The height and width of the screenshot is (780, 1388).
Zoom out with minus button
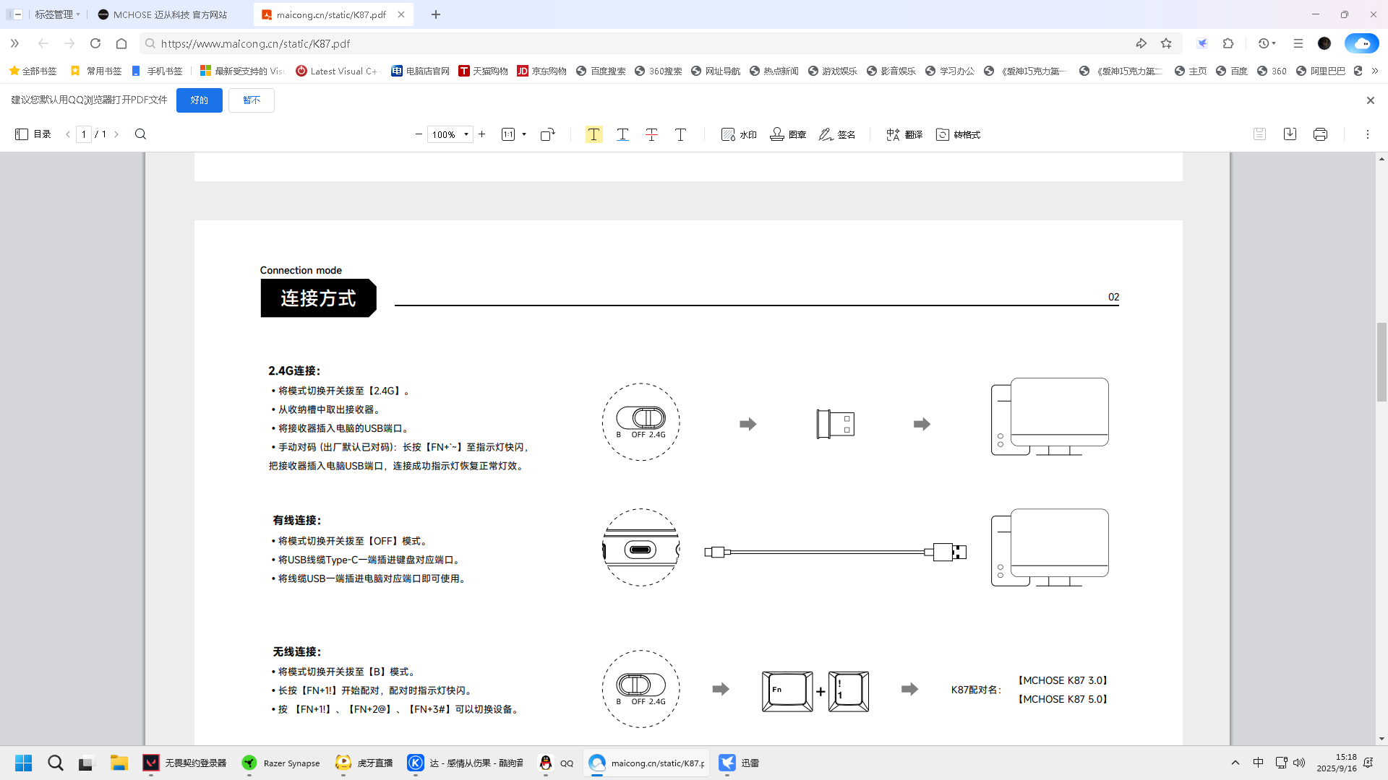coord(419,134)
